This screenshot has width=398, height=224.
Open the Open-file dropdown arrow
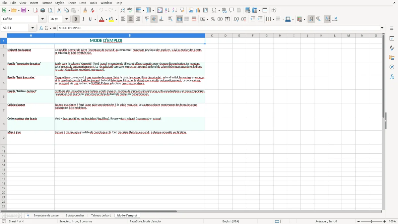(19, 10)
